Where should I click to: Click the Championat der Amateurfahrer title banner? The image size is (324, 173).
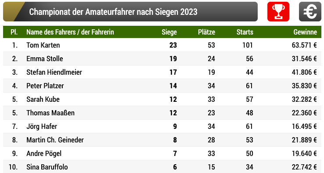[130, 11]
